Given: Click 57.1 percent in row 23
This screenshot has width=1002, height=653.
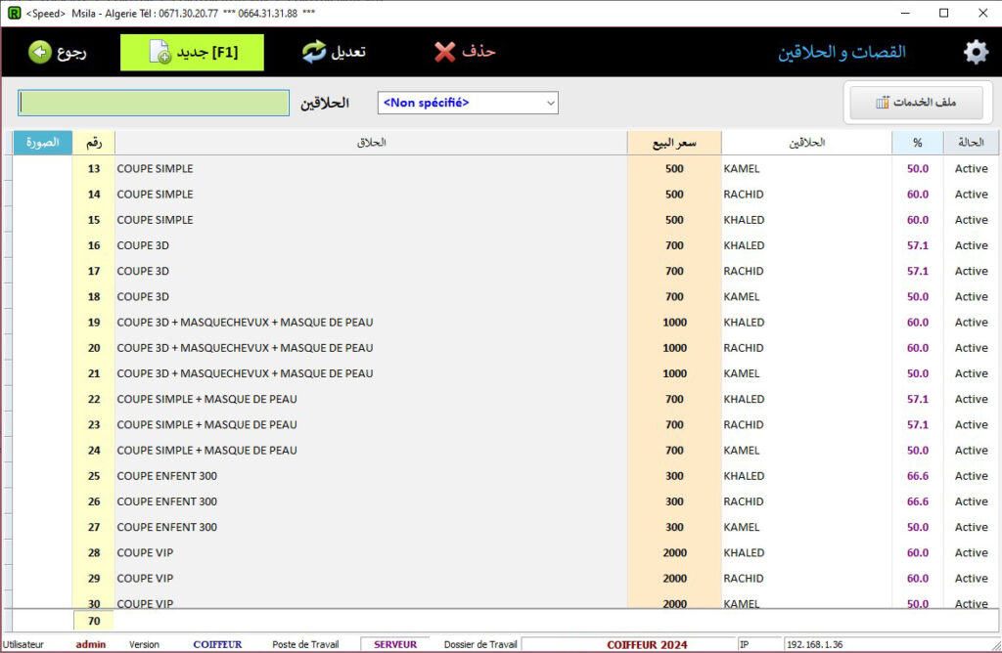Looking at the screenshot, I should [918, 424].
